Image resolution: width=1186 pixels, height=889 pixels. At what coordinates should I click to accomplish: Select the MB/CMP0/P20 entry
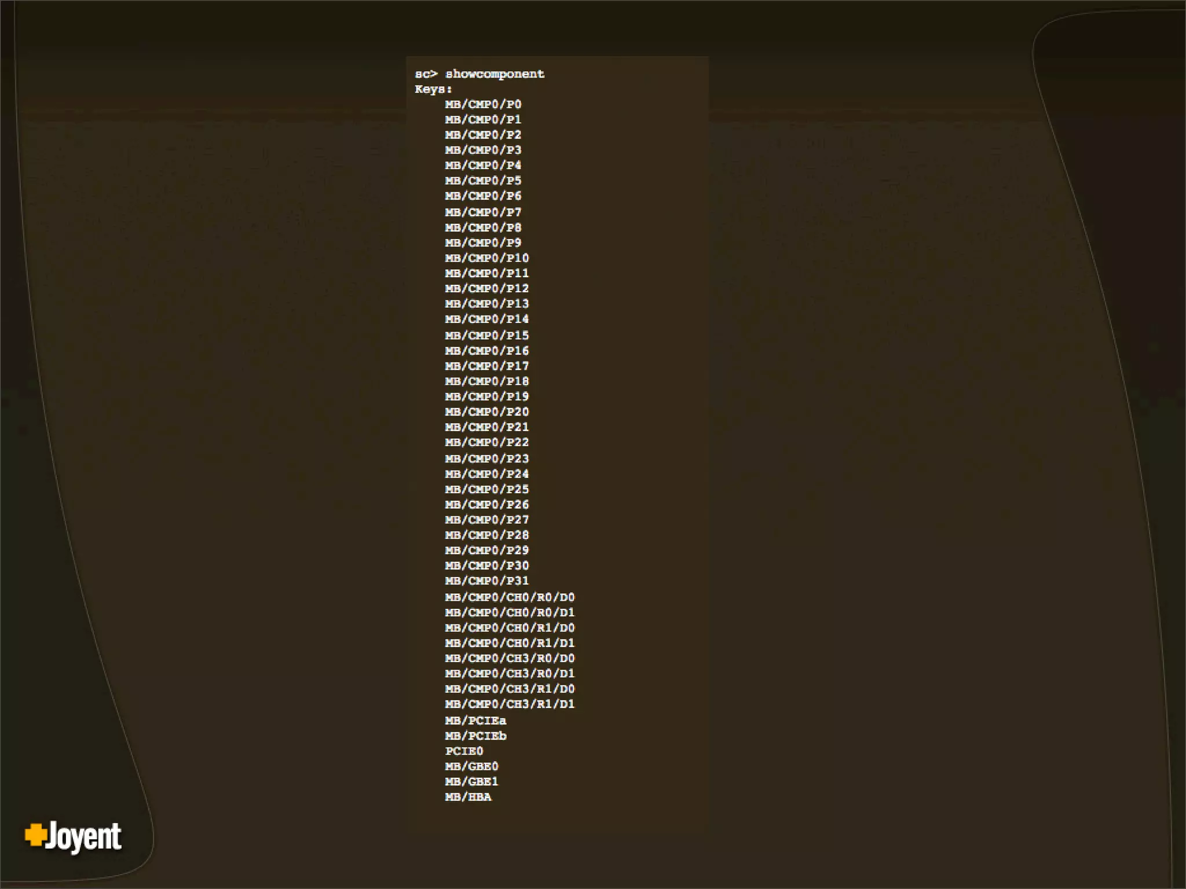coord(487,412)
